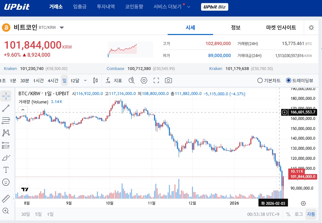Click the 24H volume 15,775.461 BTC
Image resolution: width=322 pixels, height=223 pixels.
point(297,43)
